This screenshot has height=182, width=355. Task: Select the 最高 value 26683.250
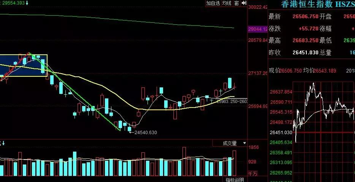pos(306,41)
